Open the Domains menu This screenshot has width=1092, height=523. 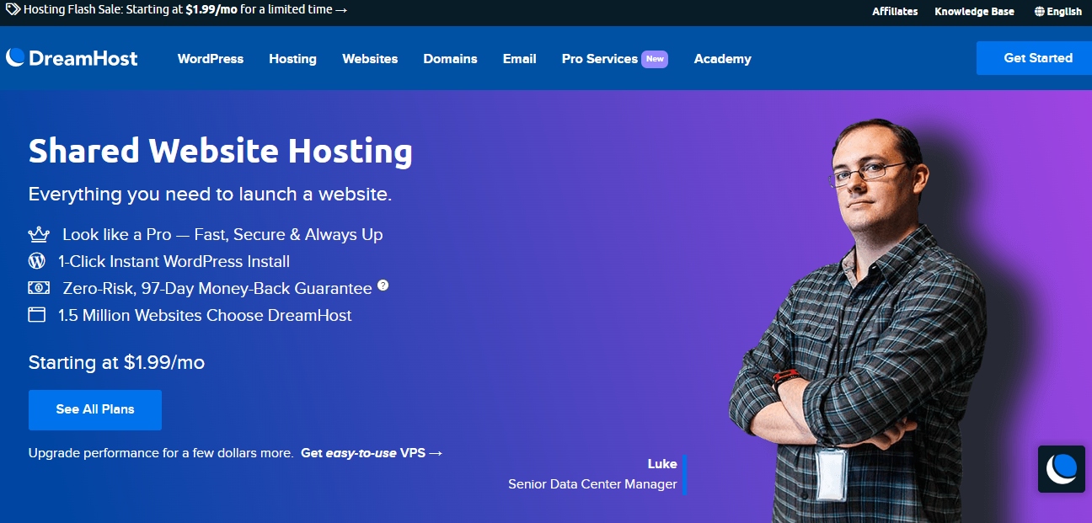[450, 59]
